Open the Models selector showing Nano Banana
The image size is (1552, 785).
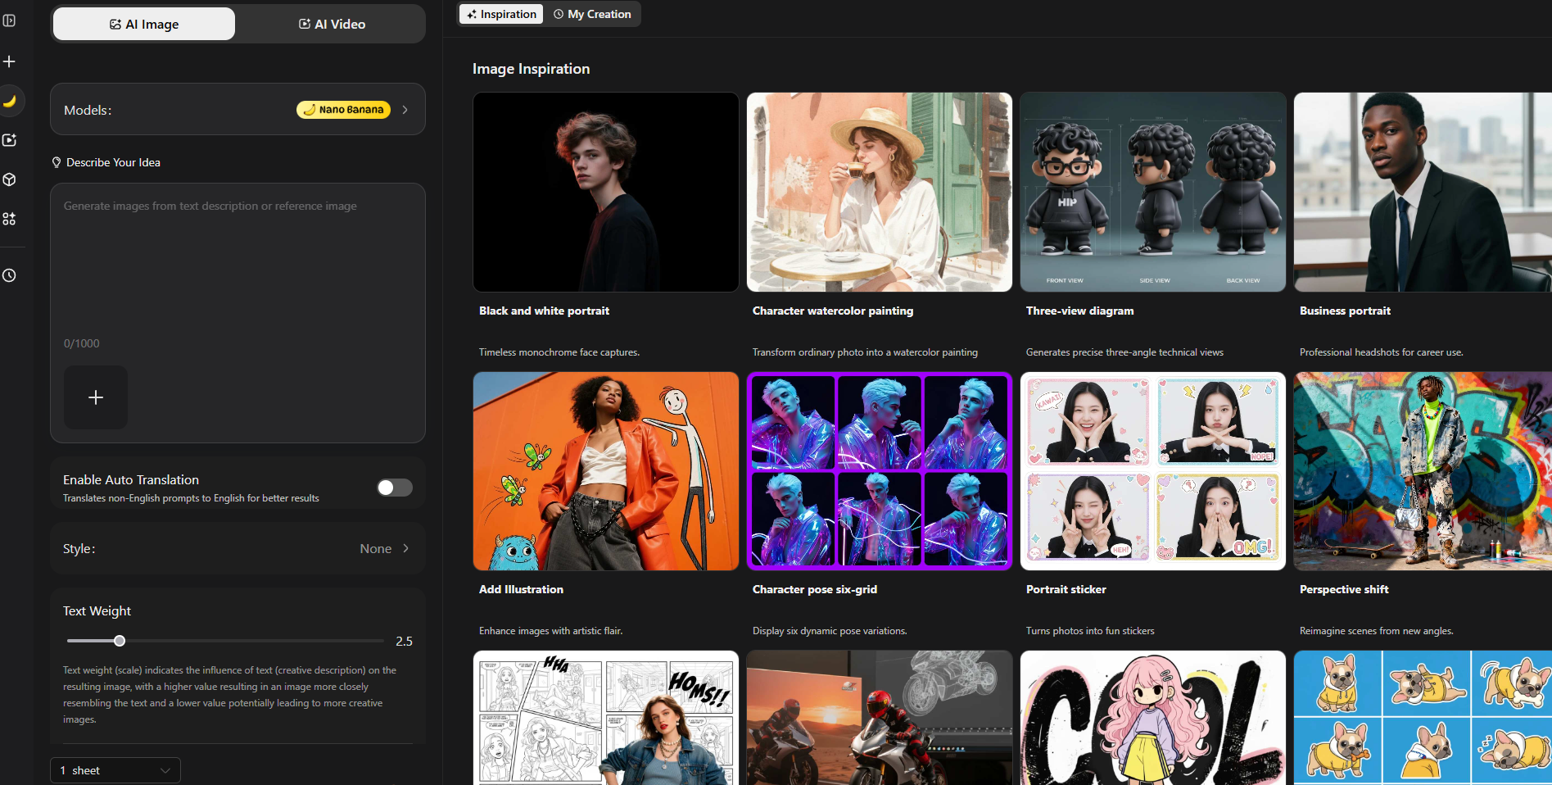point(238,110)
